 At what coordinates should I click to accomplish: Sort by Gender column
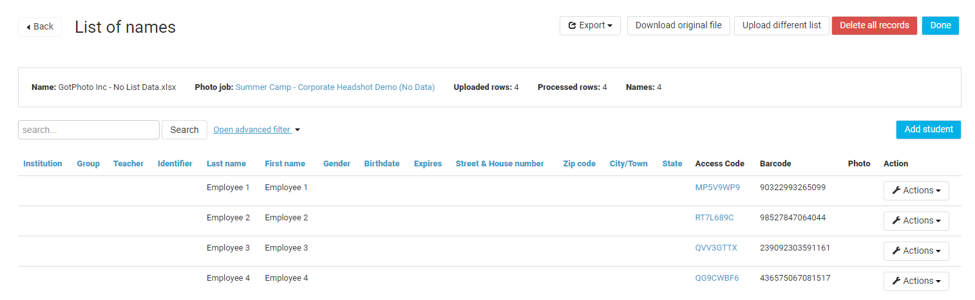[x=337, y=164]
